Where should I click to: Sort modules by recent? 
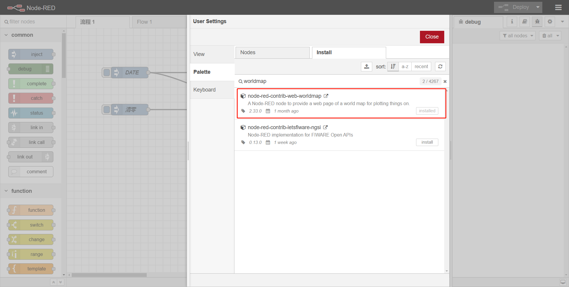(421, 67)
